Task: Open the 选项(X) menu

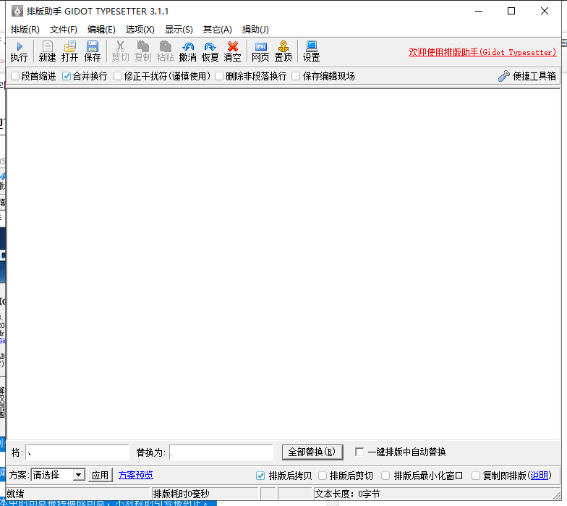Action: (x=140, y=29)
